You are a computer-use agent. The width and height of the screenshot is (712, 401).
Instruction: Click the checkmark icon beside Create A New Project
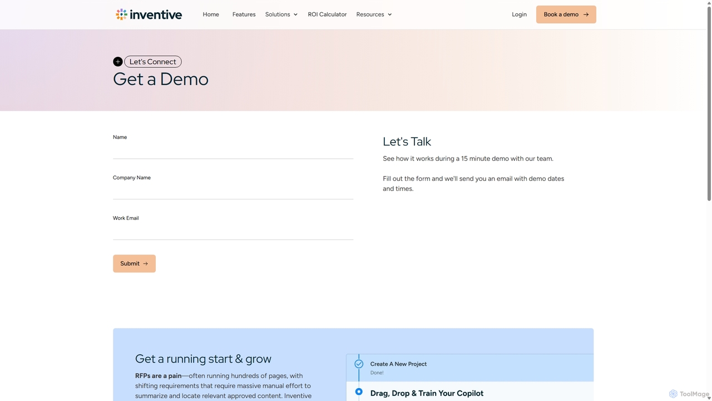tap(359, 364)
